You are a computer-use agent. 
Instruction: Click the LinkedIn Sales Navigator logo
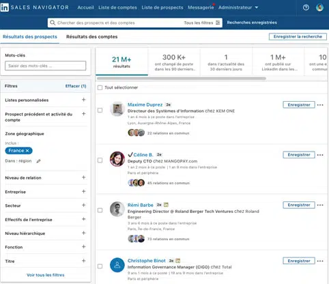pyautogui.click(x=35, y=8)
